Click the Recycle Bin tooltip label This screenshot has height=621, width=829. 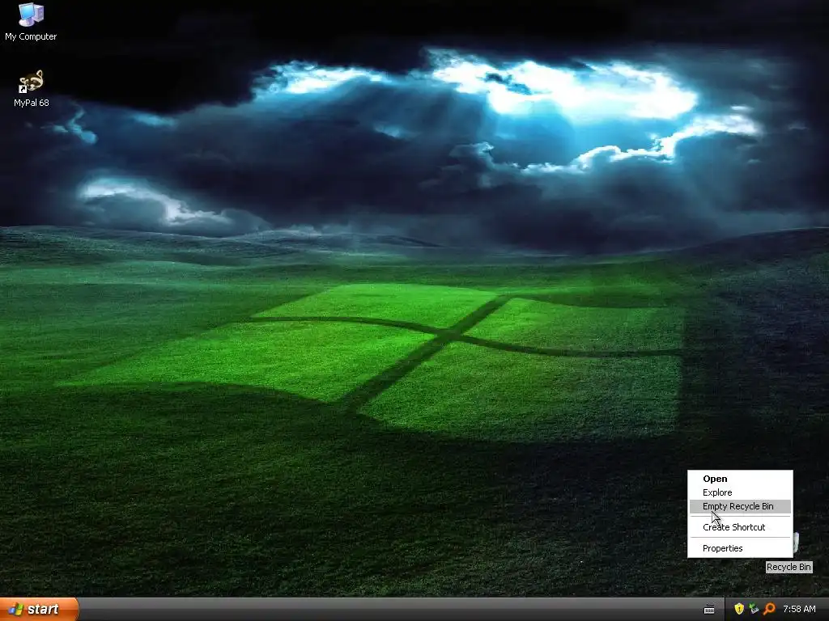(x=789, y=567)
